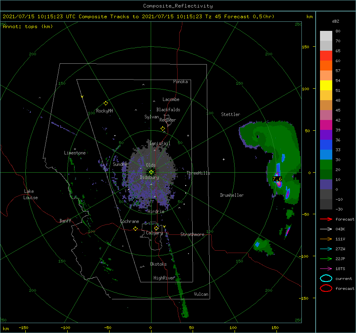Click the Sylvan label
Image resolution: width=356 pixels, height=333 pixels.
click(x=151, y=117)
